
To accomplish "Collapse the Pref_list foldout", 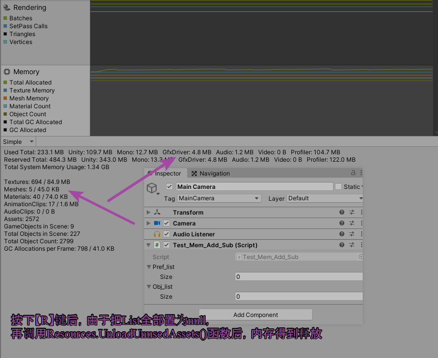I will click(x=148, y=267).
